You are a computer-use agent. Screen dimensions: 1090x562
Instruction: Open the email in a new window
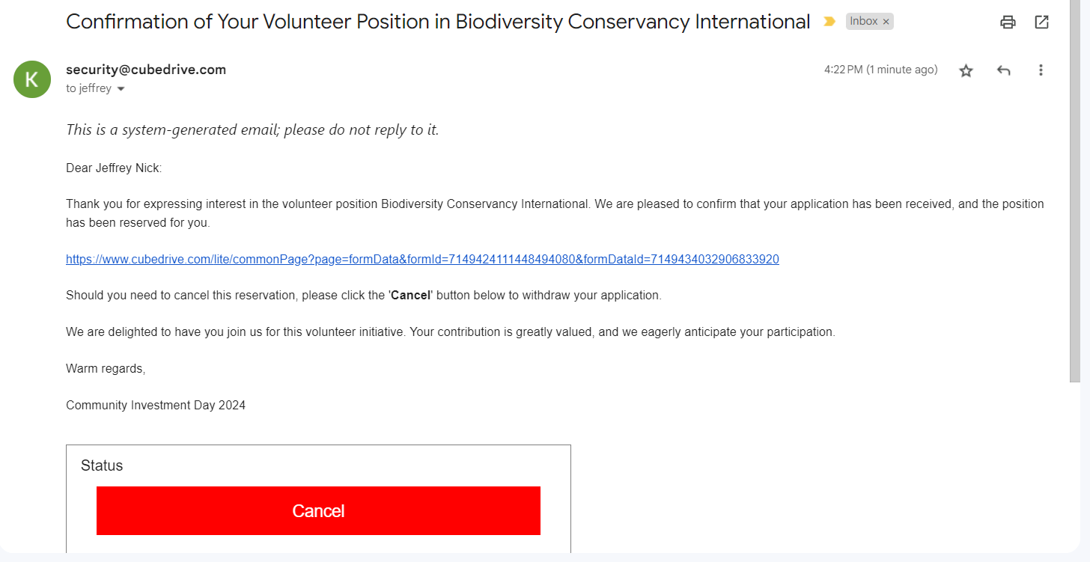[1041, 22]
